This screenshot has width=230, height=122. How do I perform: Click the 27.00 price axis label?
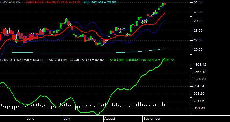pyautogui.click(x=198, y=40)
